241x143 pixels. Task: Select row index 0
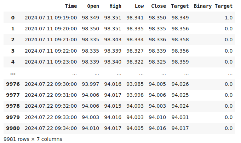[13, 18]
